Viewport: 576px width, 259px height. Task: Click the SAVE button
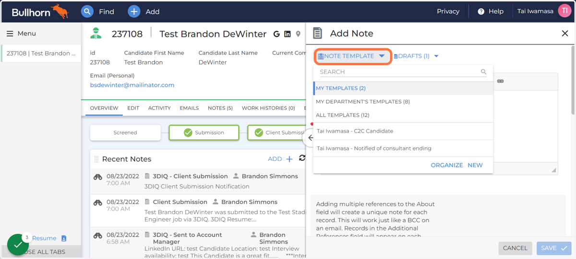pos(554,248)
